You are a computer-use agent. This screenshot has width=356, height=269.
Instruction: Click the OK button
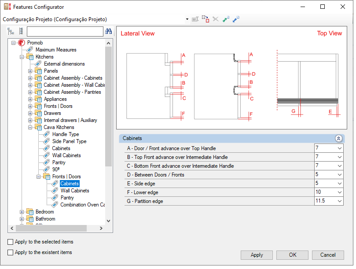coord(293,255)
